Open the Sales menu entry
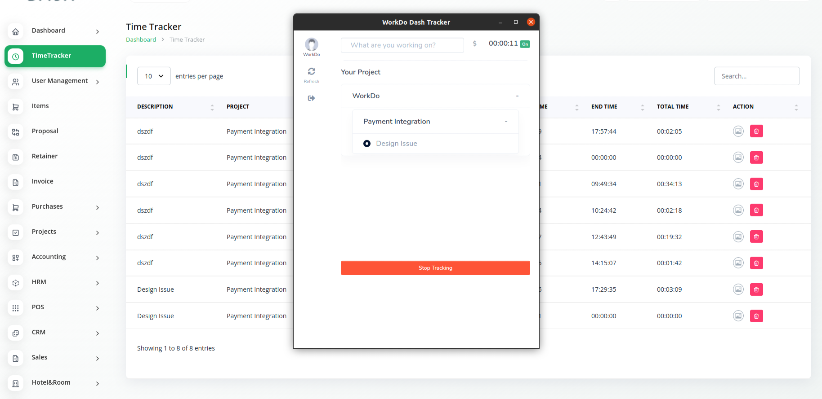This screenshot has height=399, width=822. [40, 357]
